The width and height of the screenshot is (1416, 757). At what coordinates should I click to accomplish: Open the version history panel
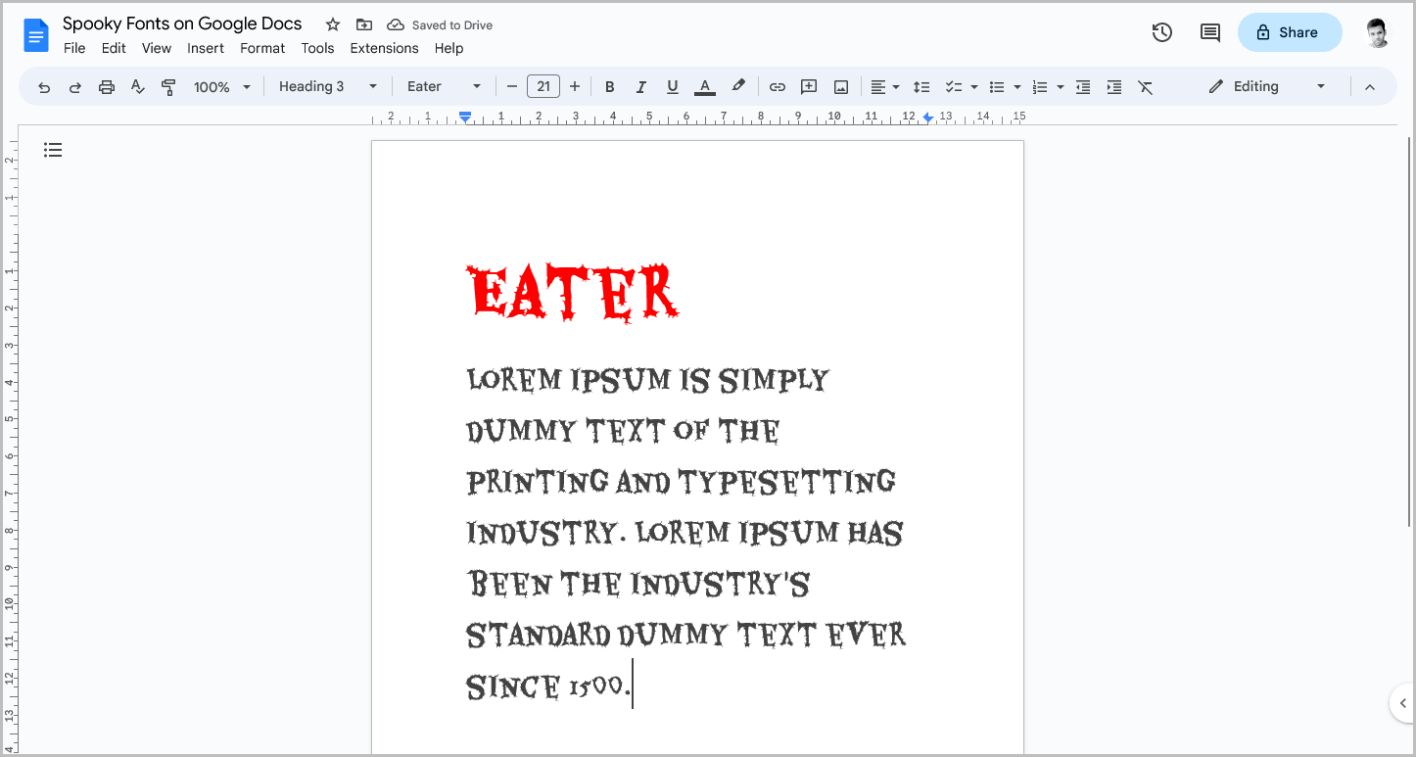[1161, 32]
